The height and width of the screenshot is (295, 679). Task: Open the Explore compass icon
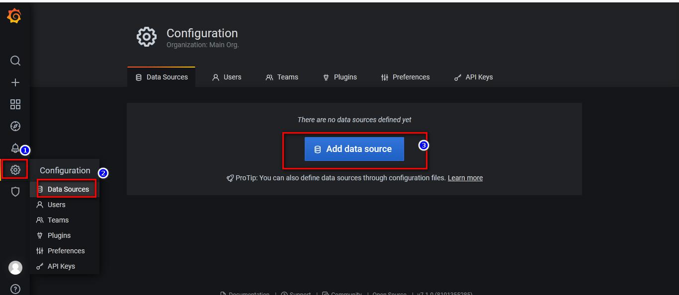click(15, 126)
